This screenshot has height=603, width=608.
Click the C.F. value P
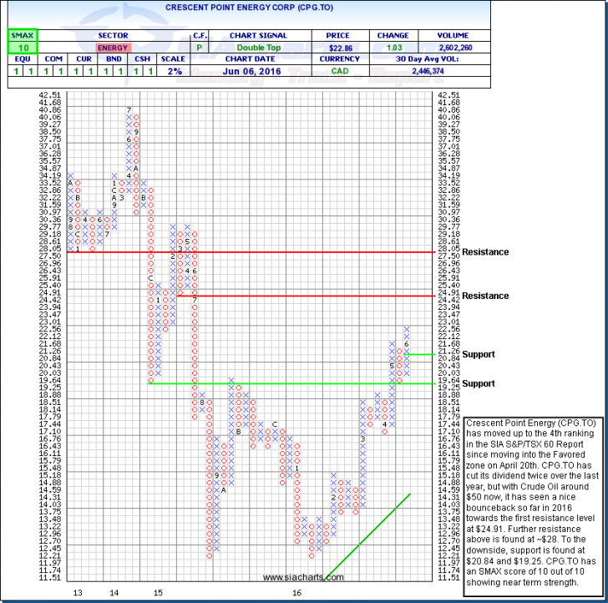tap(200, 48)
